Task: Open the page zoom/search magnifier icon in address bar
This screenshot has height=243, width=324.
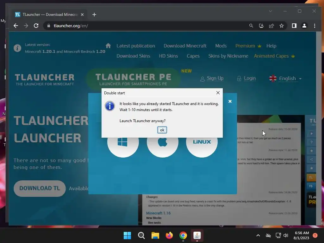Action: (251, 26)
